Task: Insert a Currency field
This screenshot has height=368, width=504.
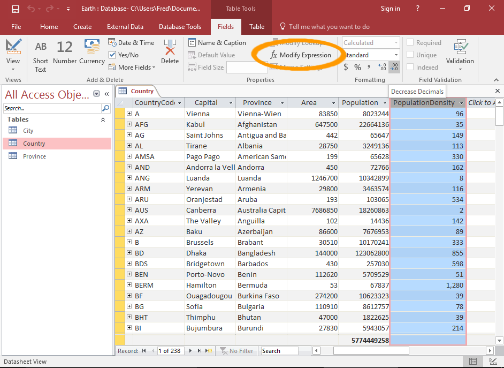Action: click(x=92, y=47)
